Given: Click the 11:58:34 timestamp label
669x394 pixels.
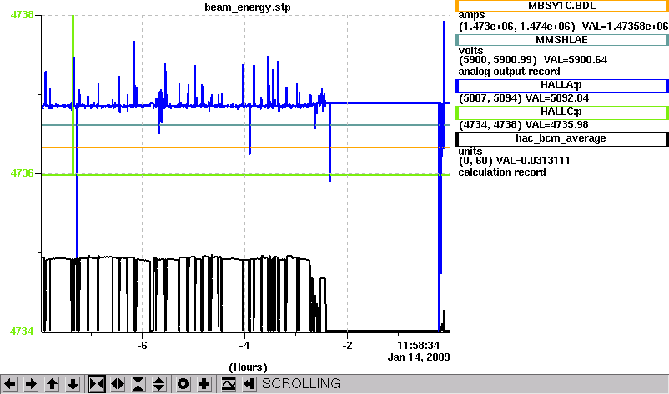Looking at the screenshot, I should click(x=418, y=345).
